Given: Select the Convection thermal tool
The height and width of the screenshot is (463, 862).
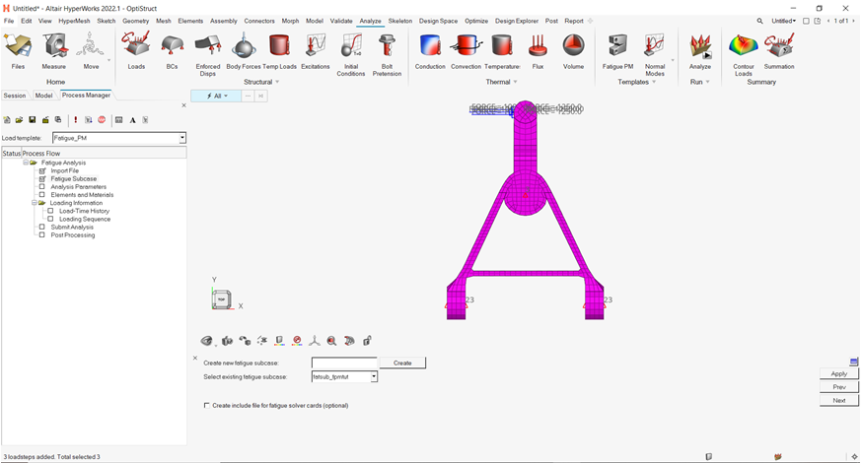Looking at the screenshot, I should pos(466,45).
